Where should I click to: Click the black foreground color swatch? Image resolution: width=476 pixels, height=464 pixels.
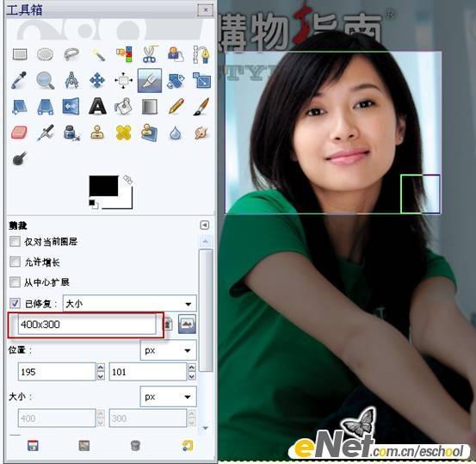[103, 186]
